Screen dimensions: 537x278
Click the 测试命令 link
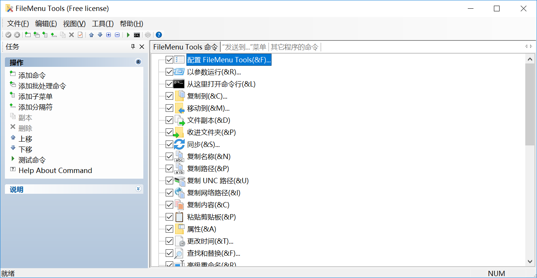pos(32,160)
